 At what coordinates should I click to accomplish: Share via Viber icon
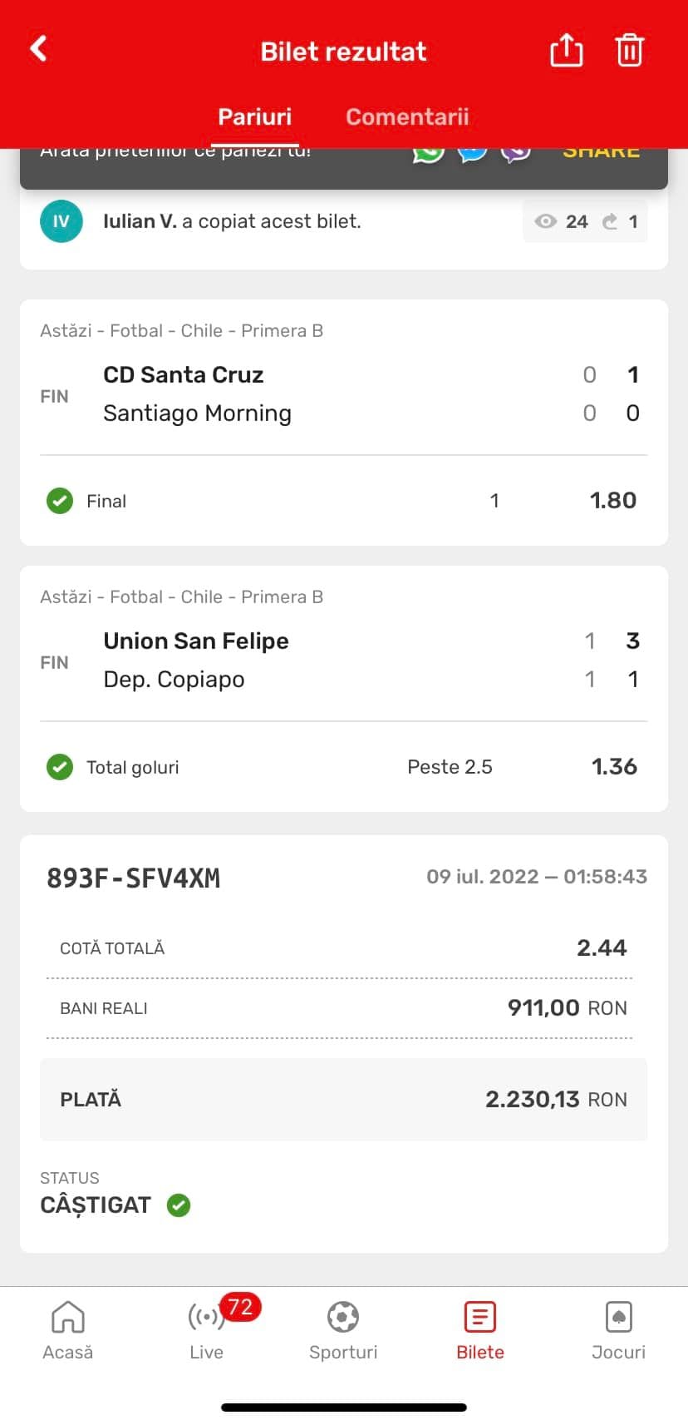[x=516, y=153]
